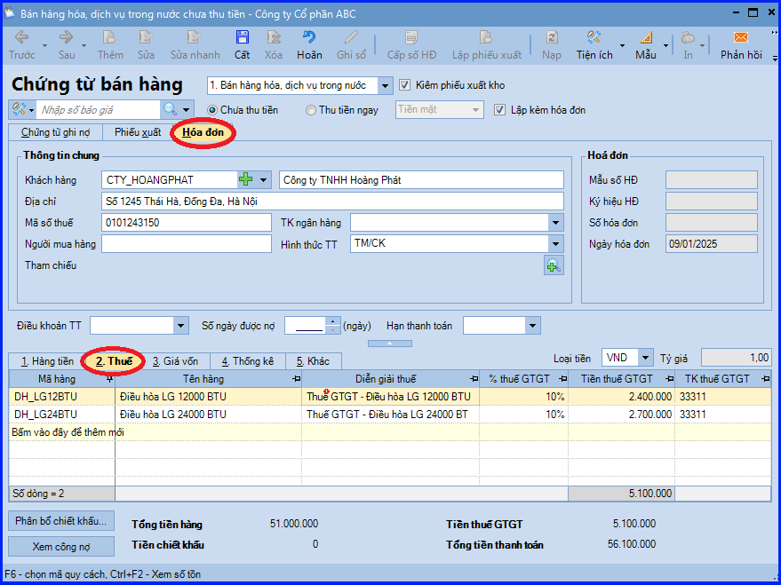Click the 2.400.000 tax amount cell
The width and height of the screenshot is (781, 585).
click(621, 397)
